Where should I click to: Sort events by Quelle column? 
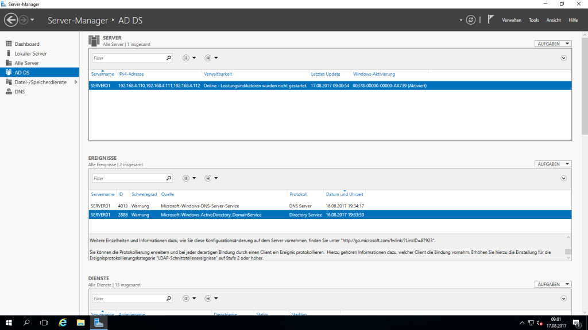pyautogui.click(x=167, y=194)
